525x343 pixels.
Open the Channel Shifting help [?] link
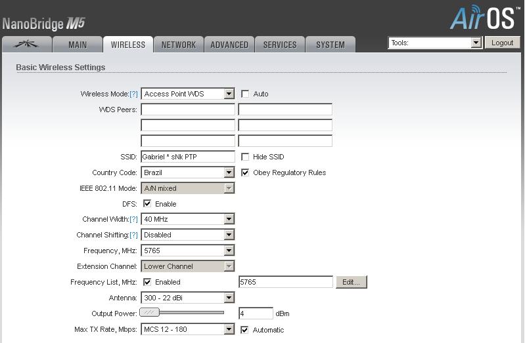tap(133, 235)
